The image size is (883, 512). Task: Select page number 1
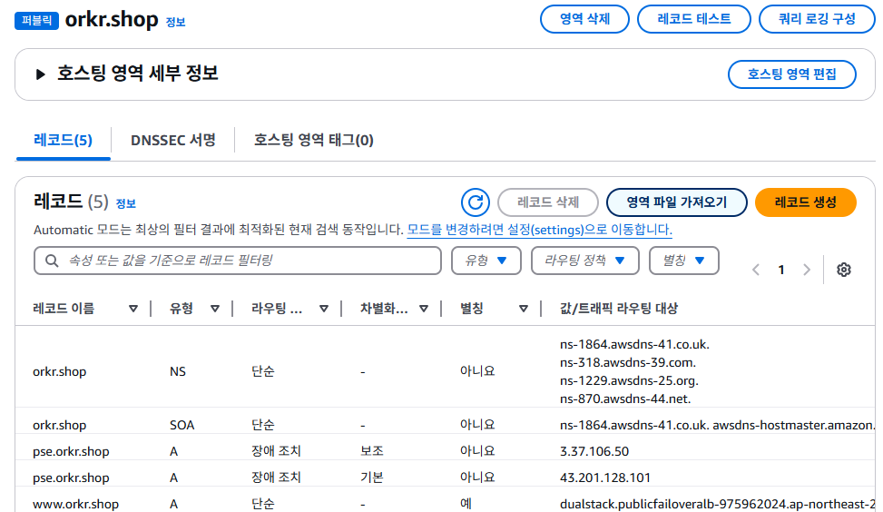[x=781, y=270]
